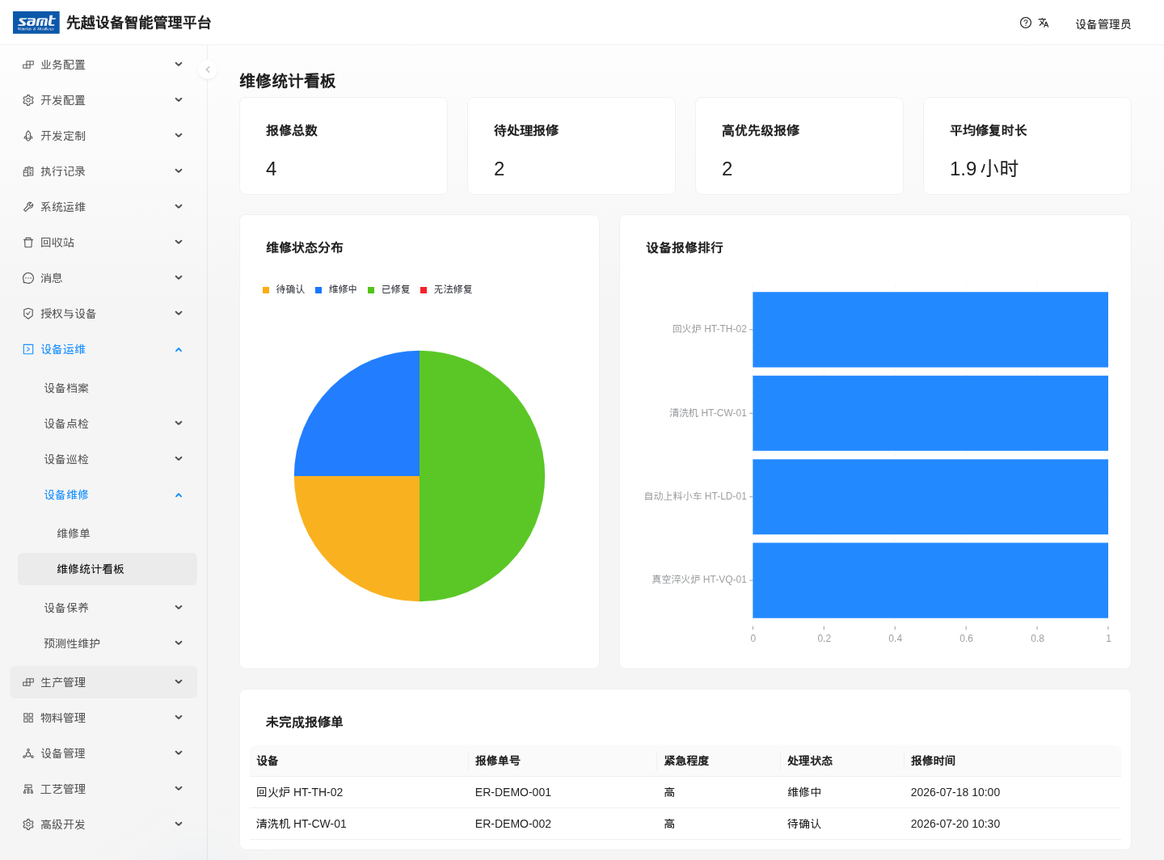Click the samt logo
Image resolution: width=1164 pixels, height=860 pixels.
point(36,23)
